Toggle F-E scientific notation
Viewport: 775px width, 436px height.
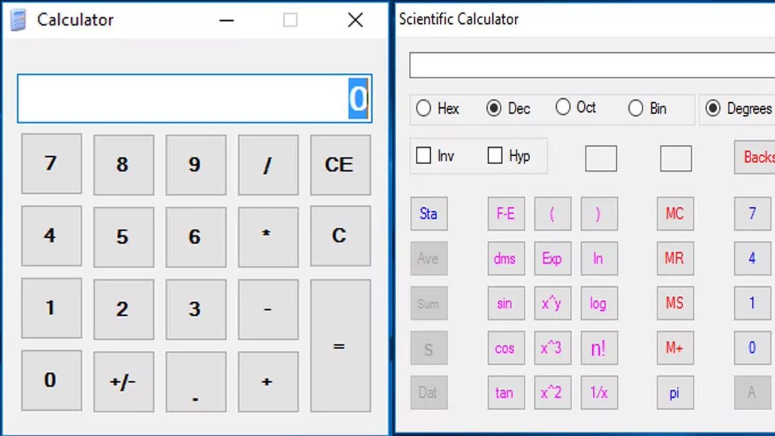506,214
